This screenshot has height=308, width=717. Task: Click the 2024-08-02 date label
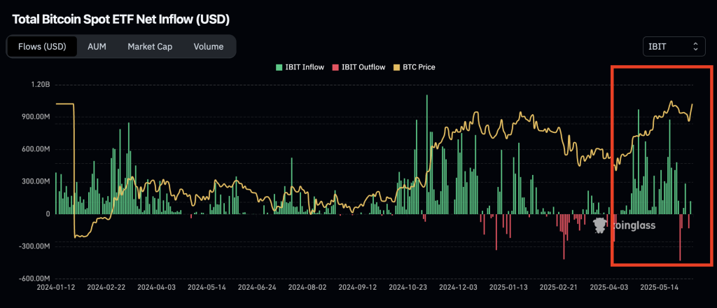pos(307,288)
